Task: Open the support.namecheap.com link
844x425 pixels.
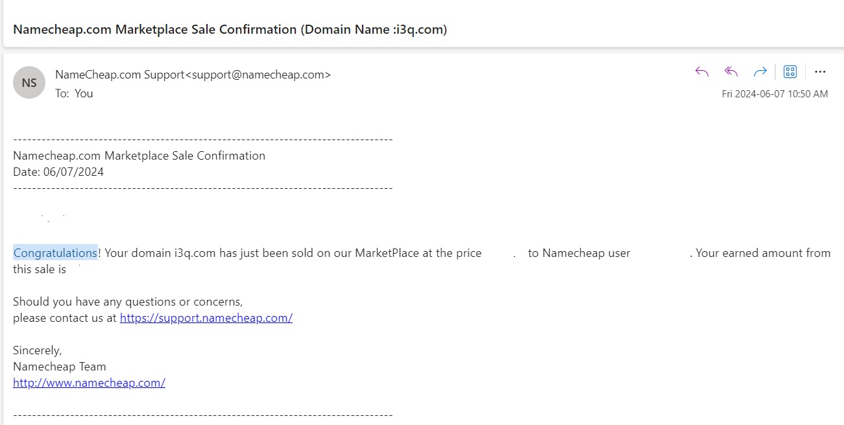Action: click(206, 318)
